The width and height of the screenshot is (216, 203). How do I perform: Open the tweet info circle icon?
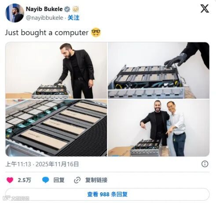205,164
